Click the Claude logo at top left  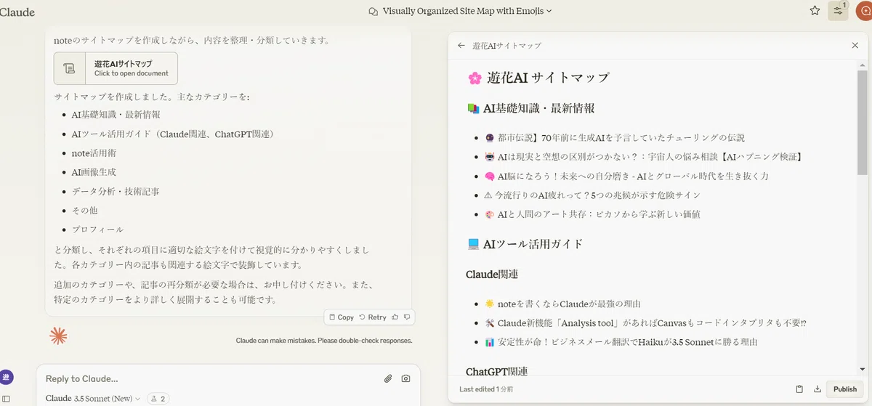[x=17, y=12]
